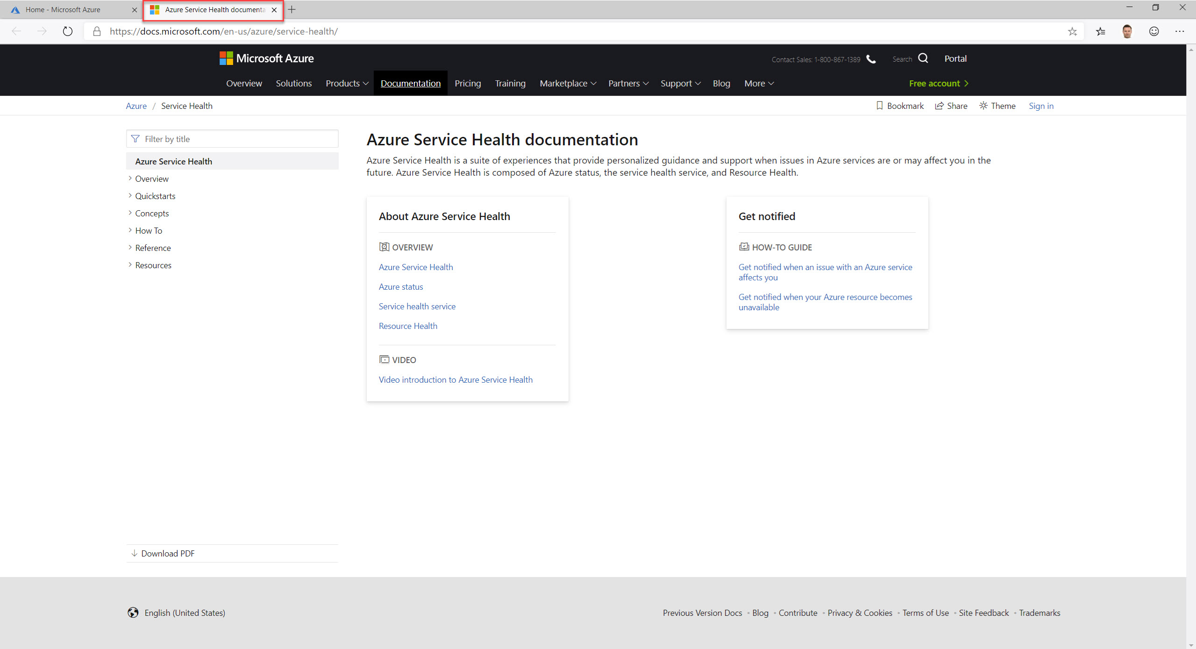Viewport: 1196px width, 649px height.
Task: Click the browser refresh icon
Action: (x=68, y=31)
